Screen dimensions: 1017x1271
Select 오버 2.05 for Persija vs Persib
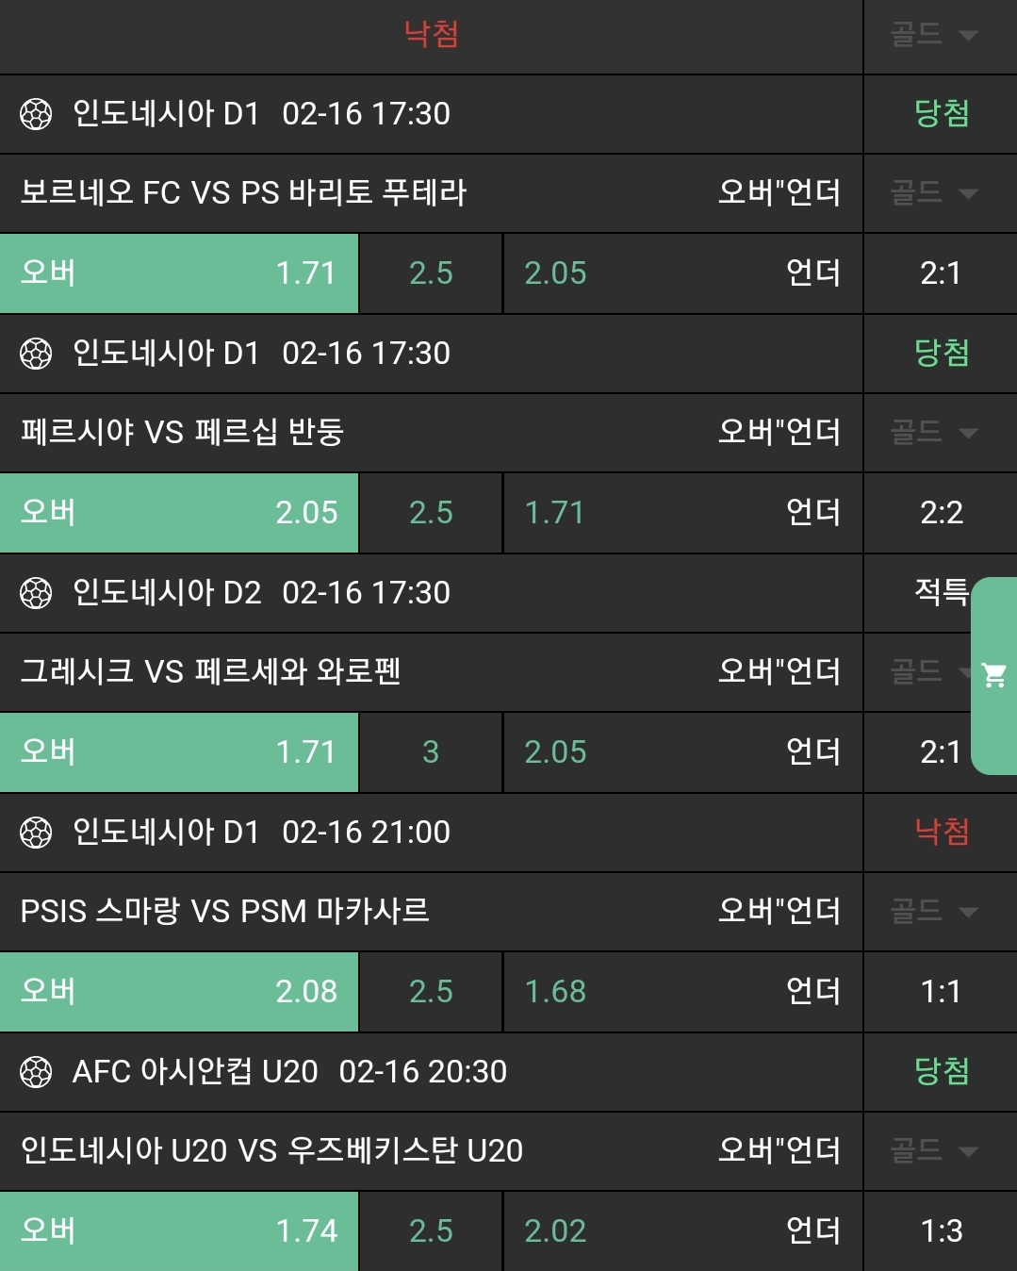(179, 513)
